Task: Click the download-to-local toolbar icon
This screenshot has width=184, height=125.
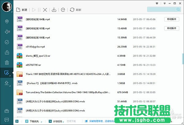Action: [54, 10]
